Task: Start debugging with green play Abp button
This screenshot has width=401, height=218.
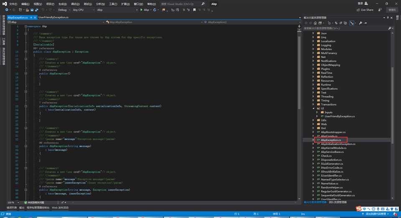Action: (145, 10)
